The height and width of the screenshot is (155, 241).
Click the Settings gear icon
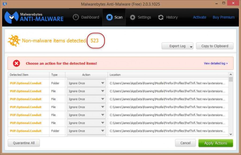[x=133, y=17]
